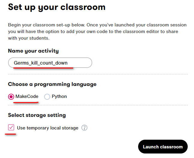Click the Use temporary local storage label
Viewport: 194px width, 158px height.
tap(48, 128)
